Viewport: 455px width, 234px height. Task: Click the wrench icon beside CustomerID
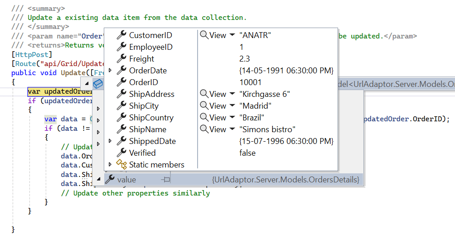click(121, 35)
